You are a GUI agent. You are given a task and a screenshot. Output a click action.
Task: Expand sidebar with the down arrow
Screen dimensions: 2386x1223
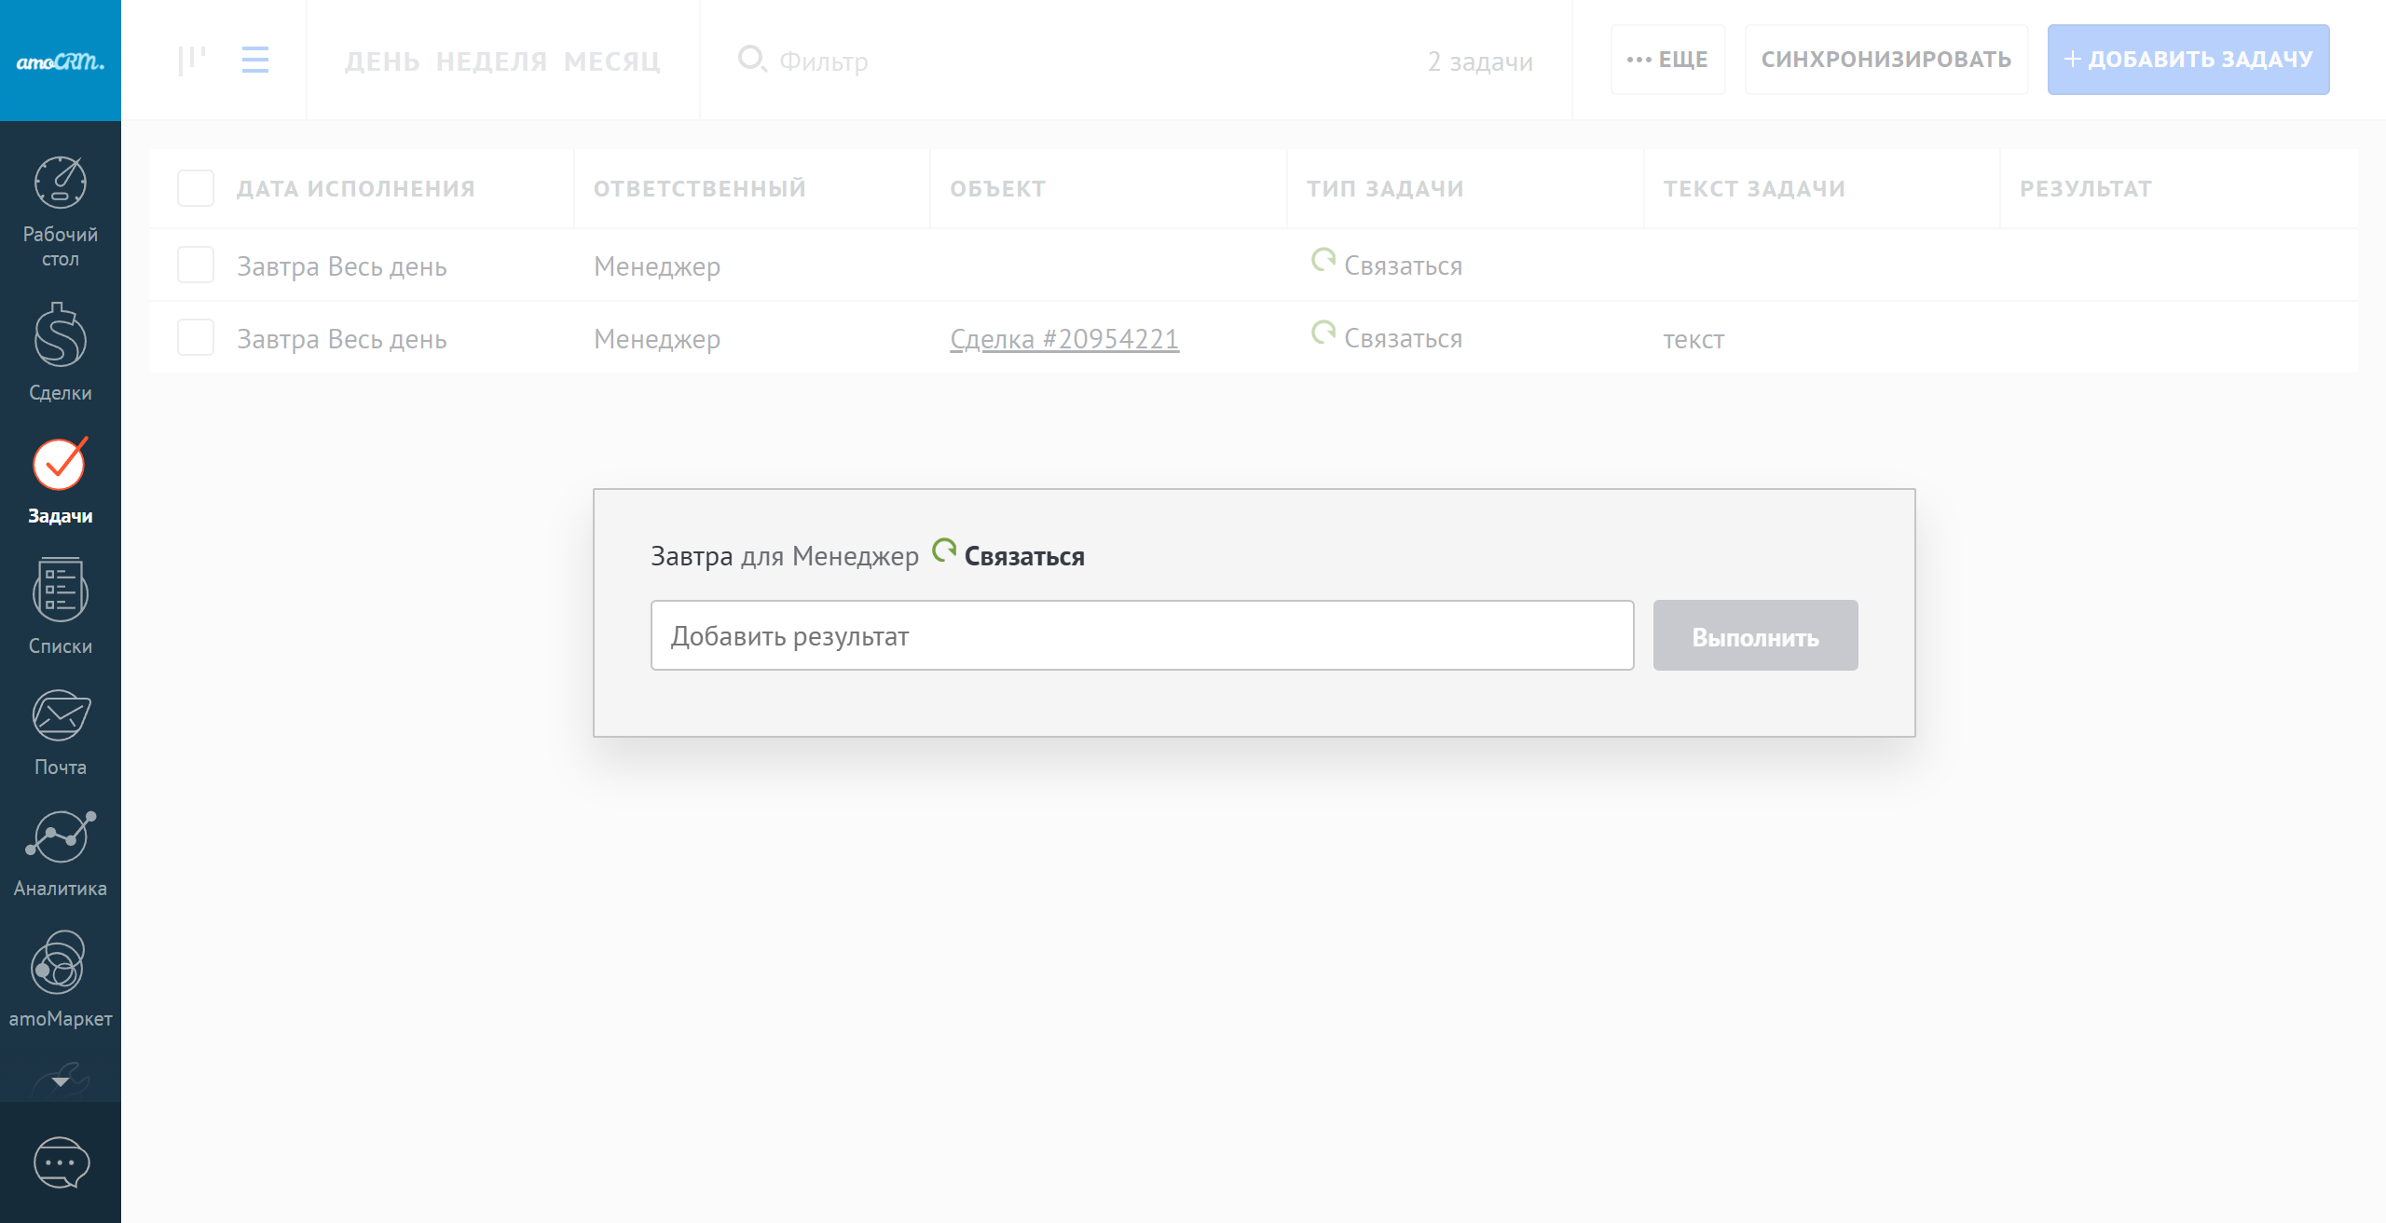point(61,1081)
